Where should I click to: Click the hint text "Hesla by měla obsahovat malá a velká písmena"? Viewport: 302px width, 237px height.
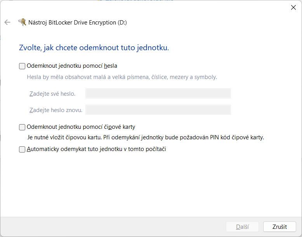pyautogui.click(x=88, y=77)
